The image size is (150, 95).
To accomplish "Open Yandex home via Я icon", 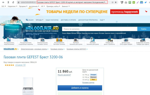I will tap(8, 2).
